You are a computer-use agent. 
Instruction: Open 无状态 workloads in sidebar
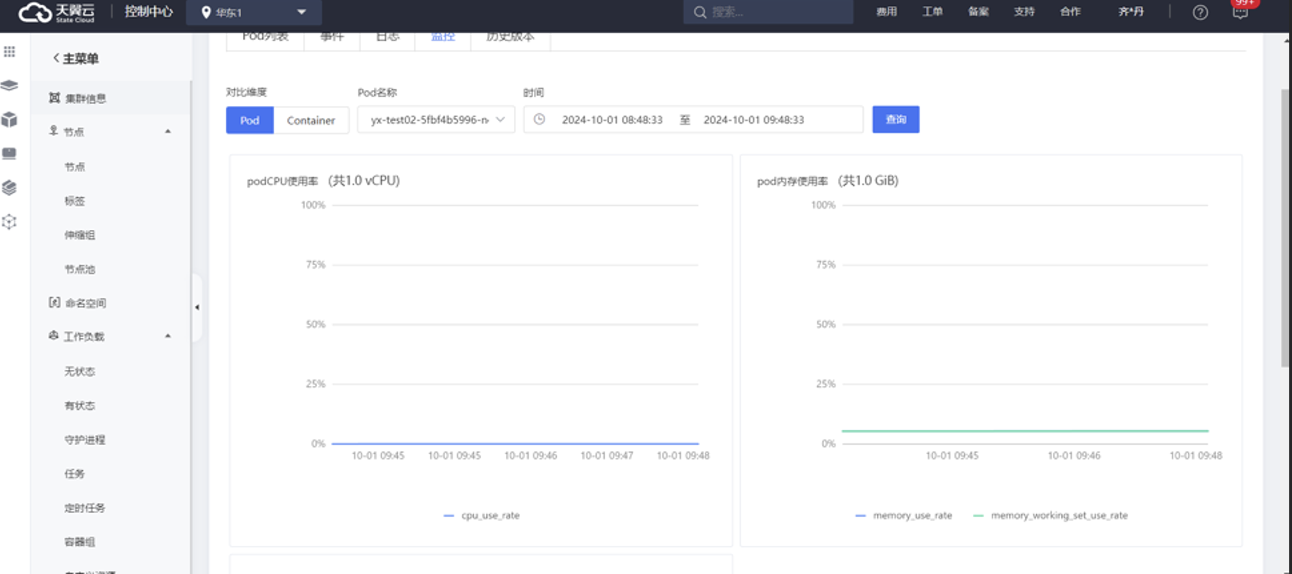coord(80,371)
